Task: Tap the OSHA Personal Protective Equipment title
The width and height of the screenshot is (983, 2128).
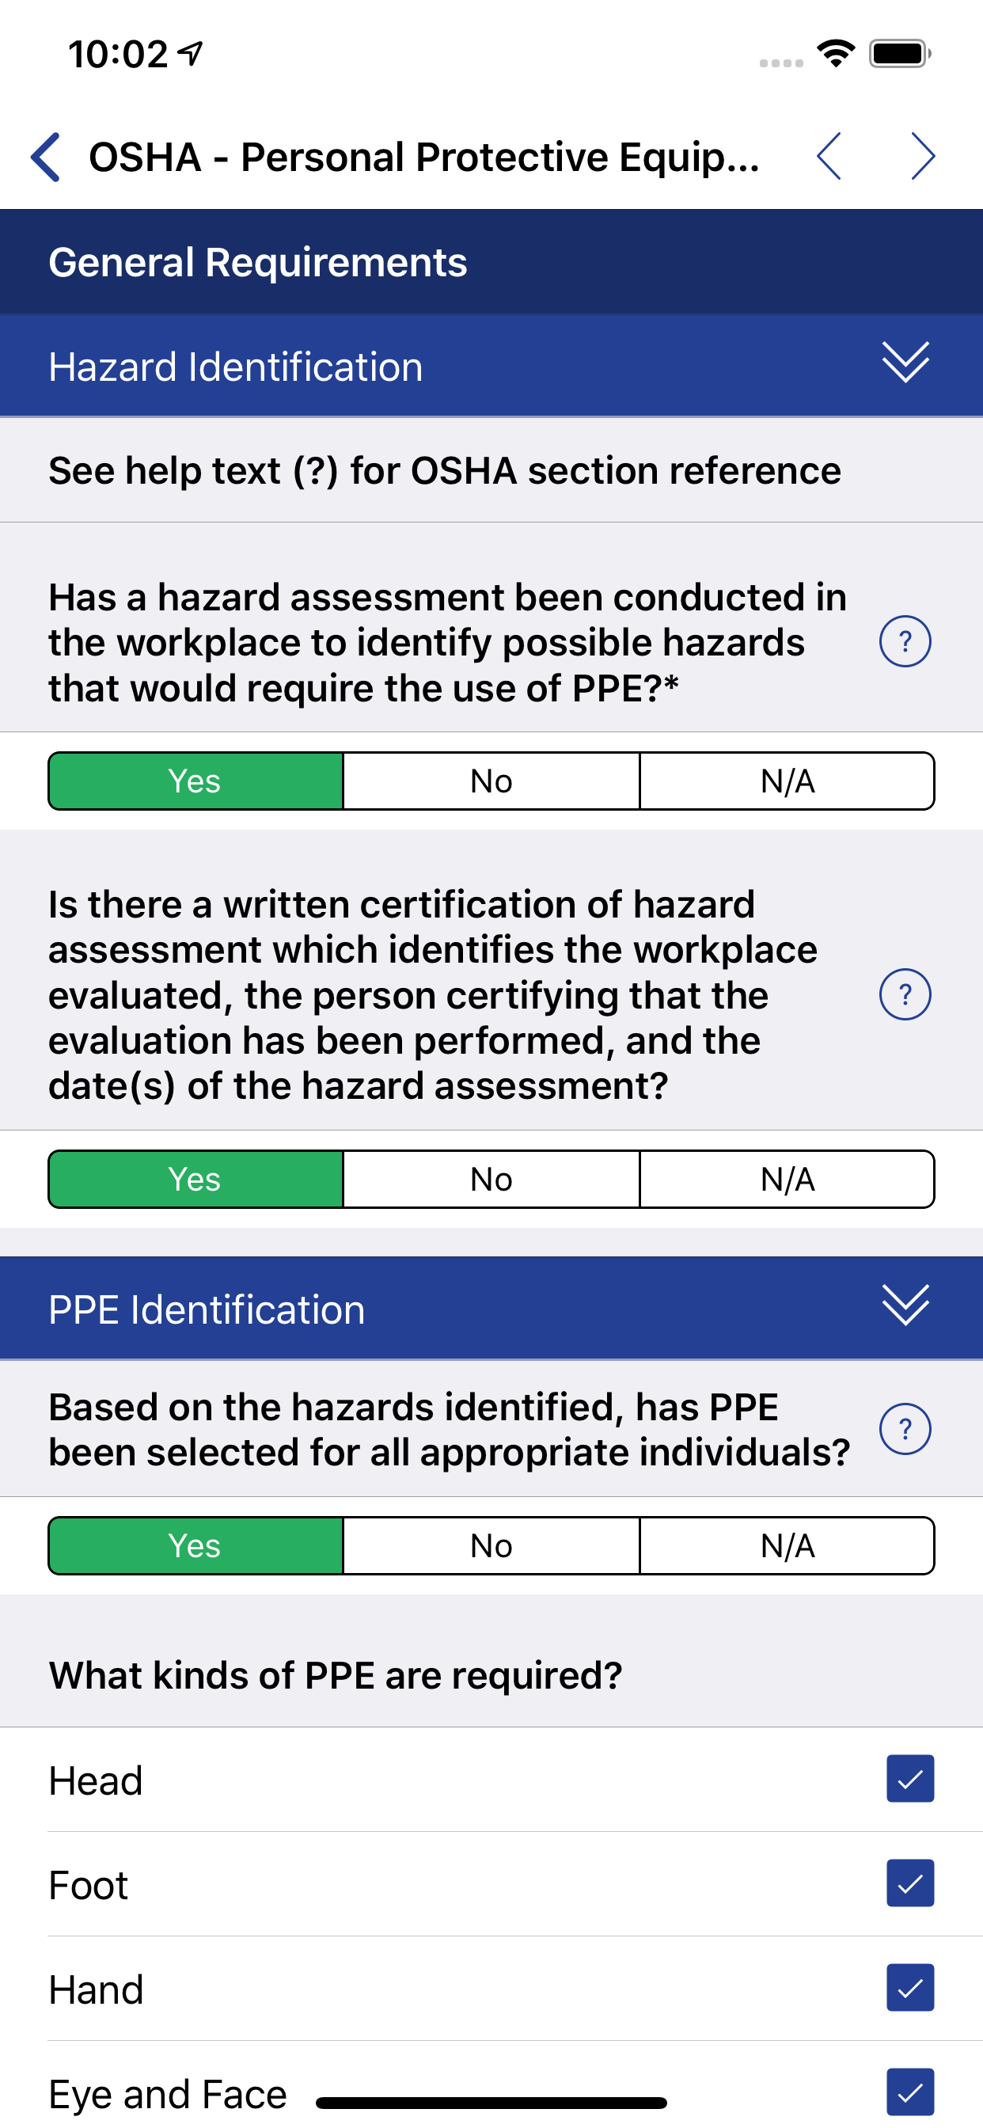Action: (423, 157)
